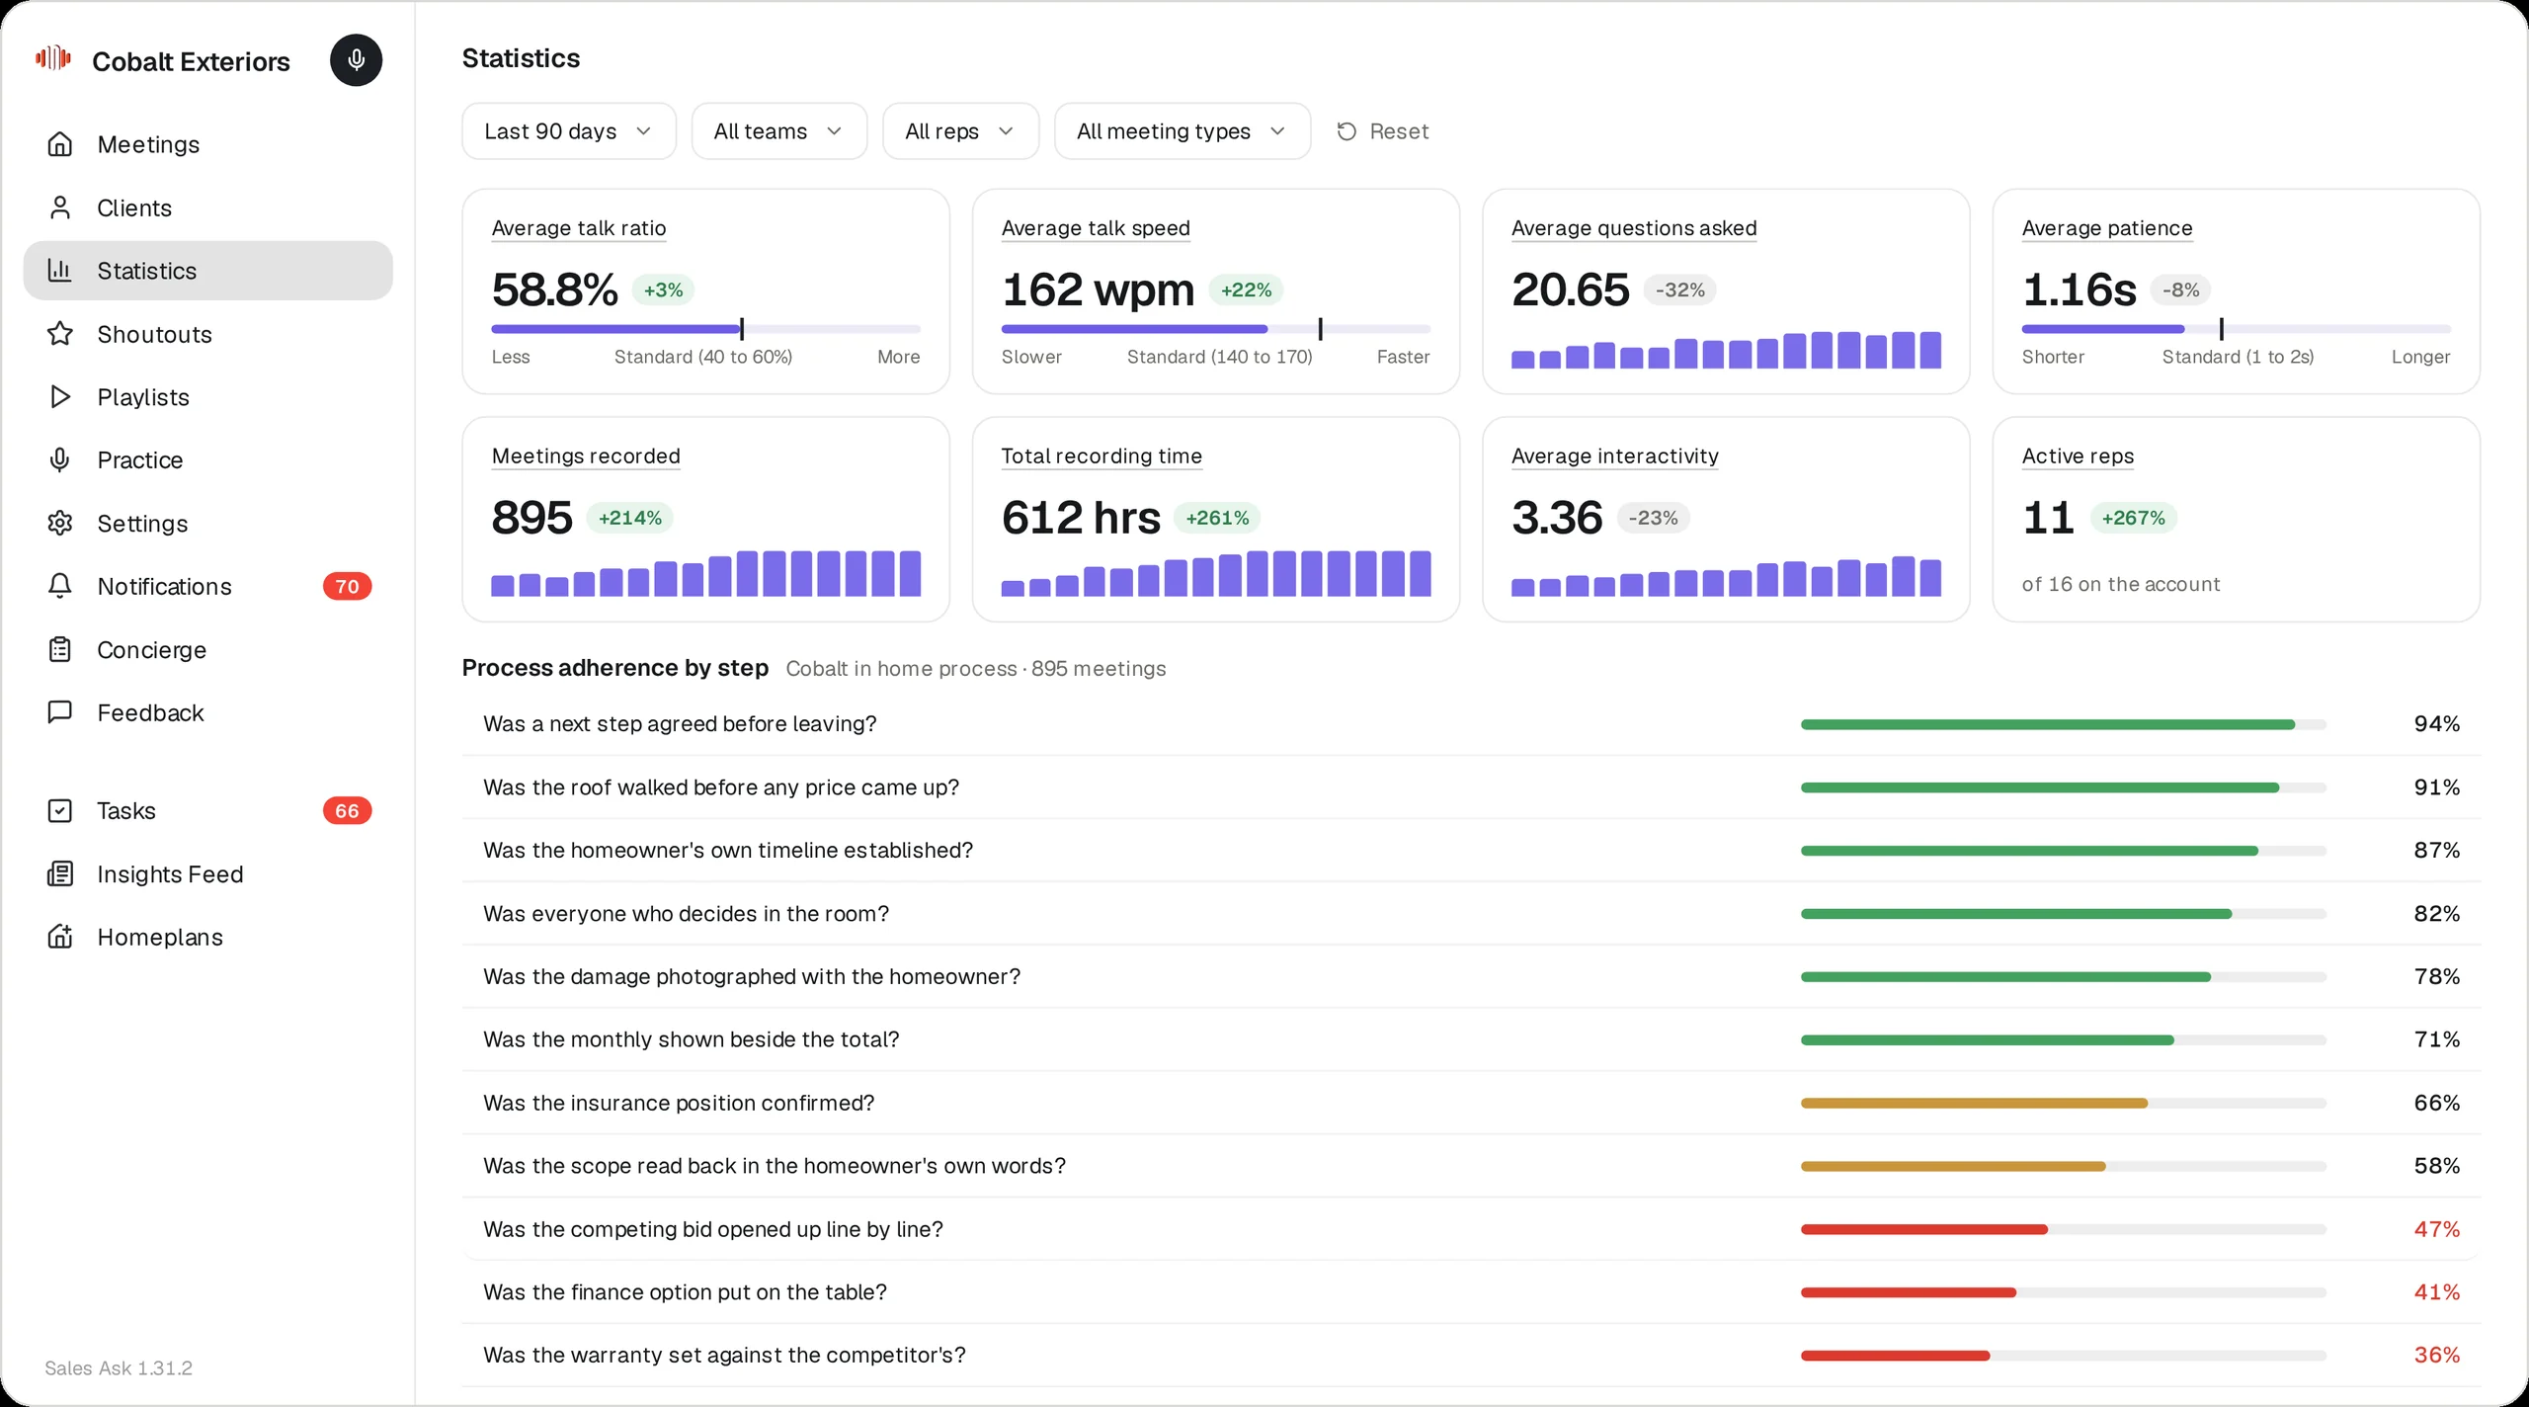
Task: Click the +214% meetings recorded change badge
Action: (630, 518)
